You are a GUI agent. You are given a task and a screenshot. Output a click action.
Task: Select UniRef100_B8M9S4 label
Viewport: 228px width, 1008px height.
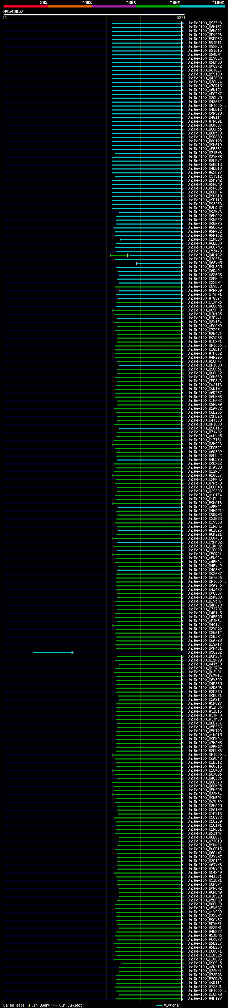(x=204, y=656)
